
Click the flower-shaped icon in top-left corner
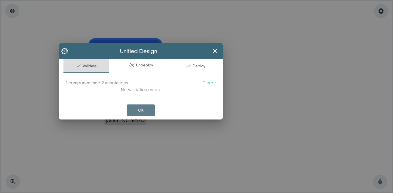pyautogui.click(x=12, y=11)
